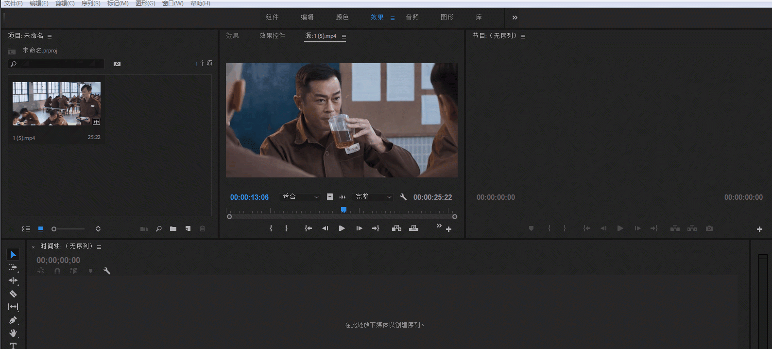Open the icon sort order control
This screenshot has height=349, width=772.
pos(98,229)
